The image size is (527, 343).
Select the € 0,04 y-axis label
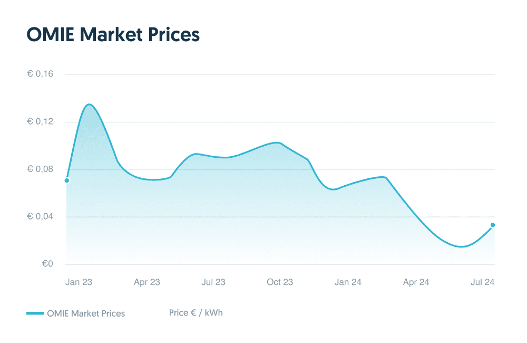pos(41,217)
